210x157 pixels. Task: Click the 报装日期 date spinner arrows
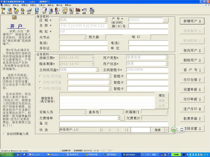click(x=93, y=57)
